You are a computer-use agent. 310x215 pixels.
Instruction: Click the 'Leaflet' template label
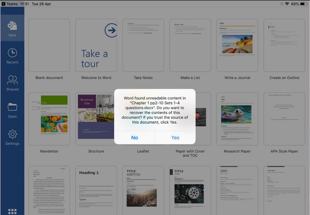click(x=143, y=151)
